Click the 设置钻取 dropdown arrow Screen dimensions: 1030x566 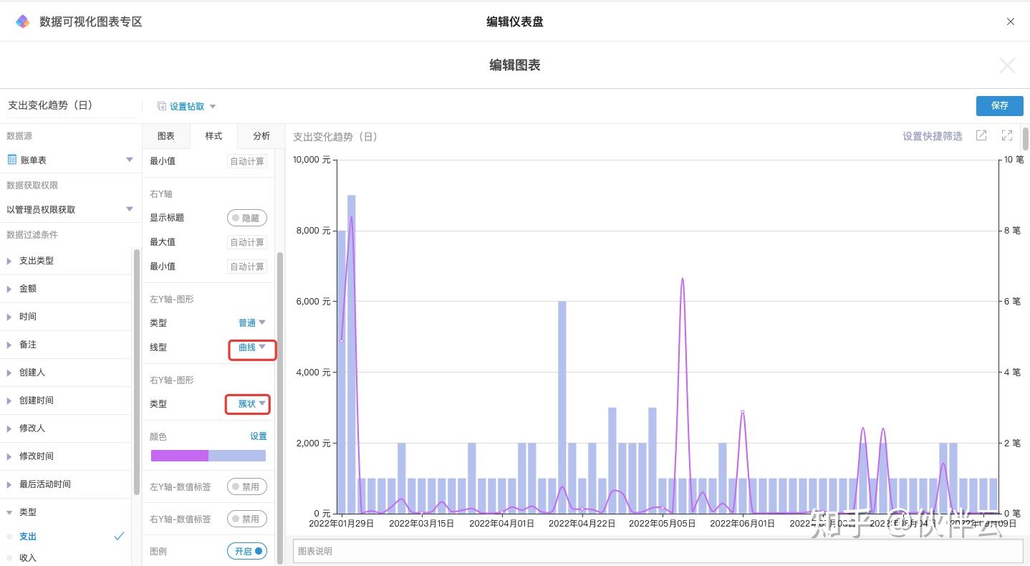[213, 107]
